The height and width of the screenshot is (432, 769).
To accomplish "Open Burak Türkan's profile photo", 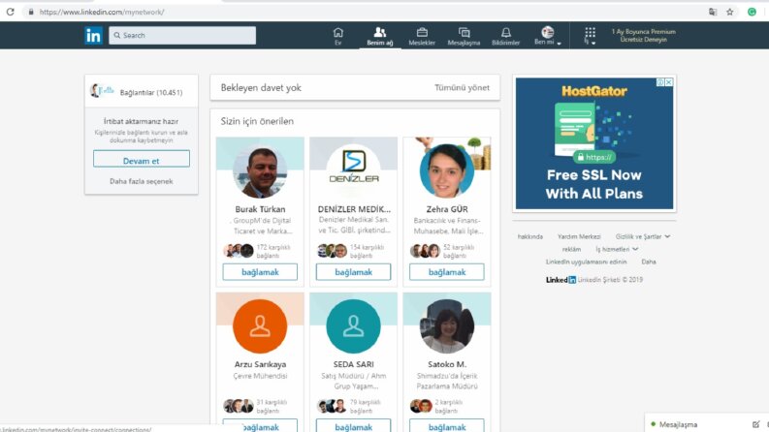I will 260,171.
